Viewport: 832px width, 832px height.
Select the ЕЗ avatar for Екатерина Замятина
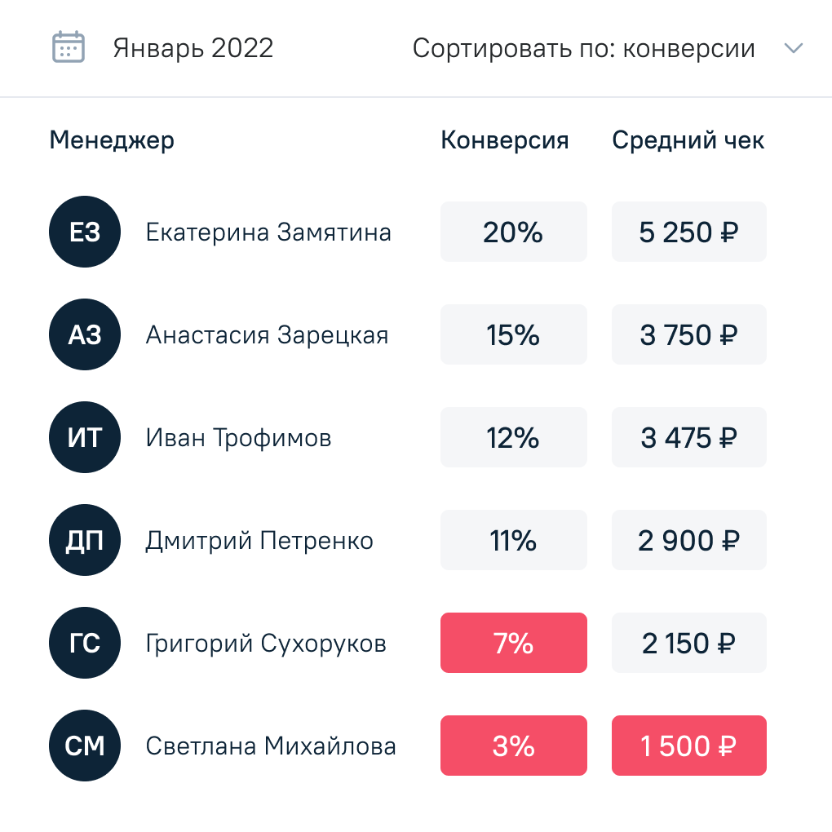click(85, 232)
